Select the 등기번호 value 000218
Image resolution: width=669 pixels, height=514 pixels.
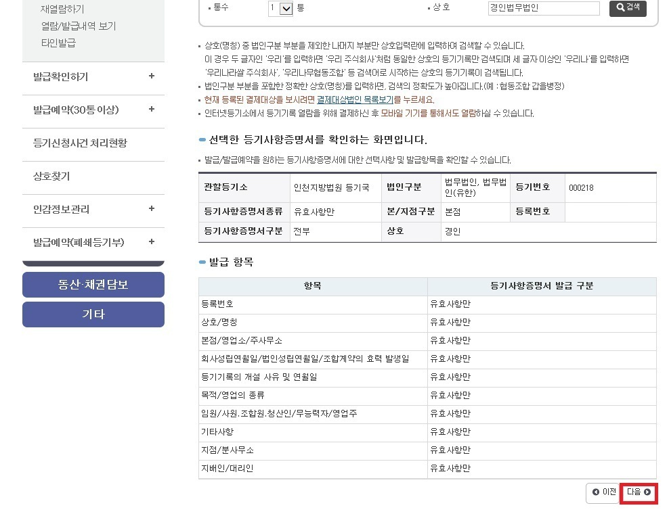[581, 188]
